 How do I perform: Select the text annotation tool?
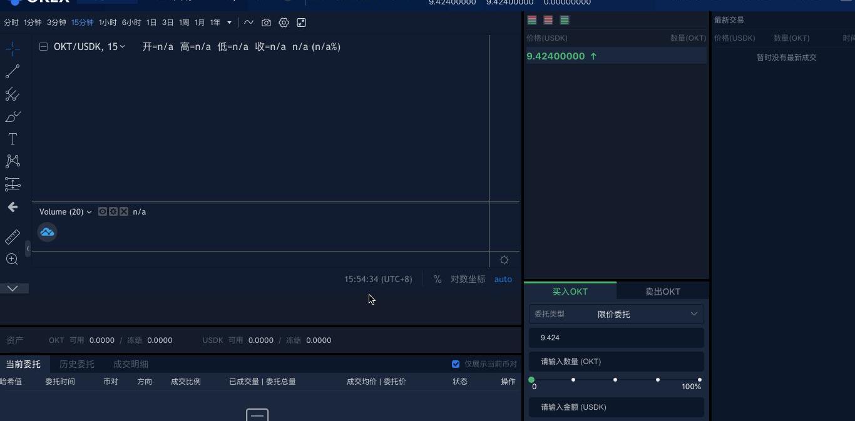[x=13, y=139]
